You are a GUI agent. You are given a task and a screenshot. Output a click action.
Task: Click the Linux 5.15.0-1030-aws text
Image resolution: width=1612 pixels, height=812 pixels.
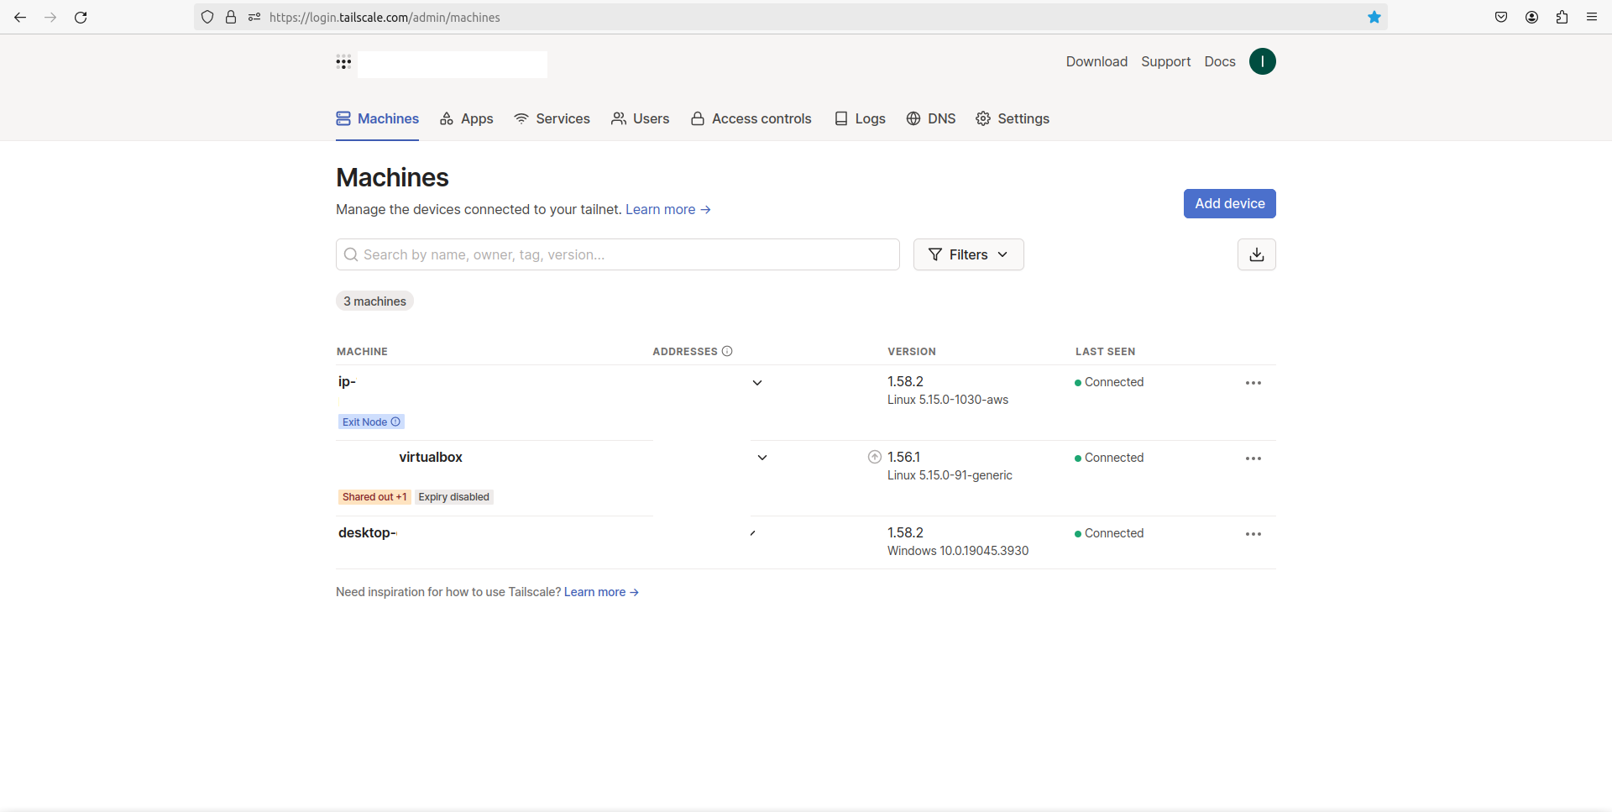[948, 400]
